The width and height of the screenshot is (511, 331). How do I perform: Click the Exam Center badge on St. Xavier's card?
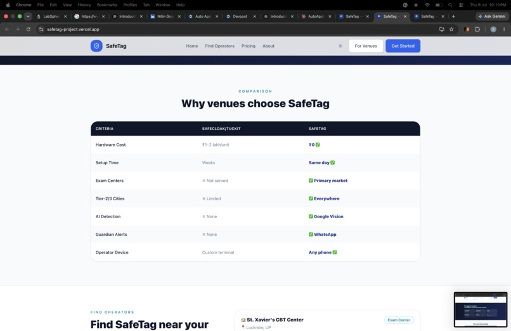click(399, 320)
